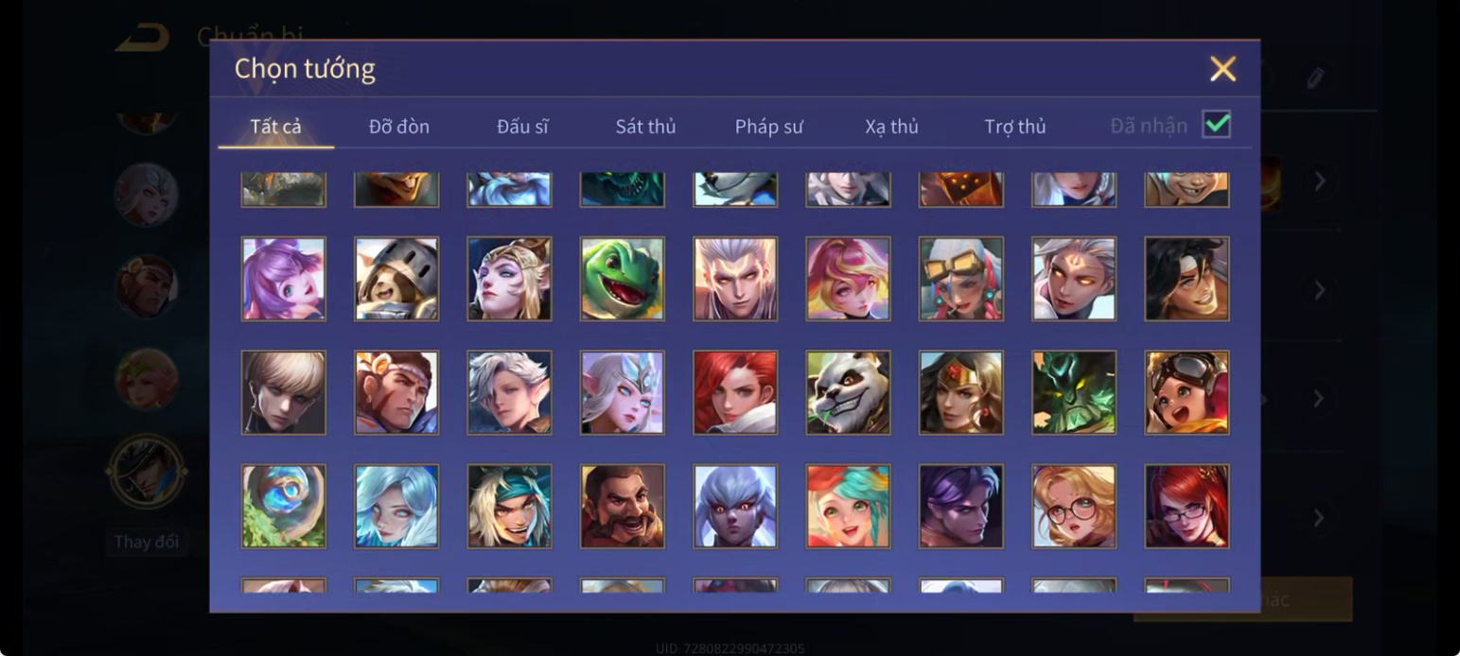Open the Đấu sĩ tab

click(522, 127)
